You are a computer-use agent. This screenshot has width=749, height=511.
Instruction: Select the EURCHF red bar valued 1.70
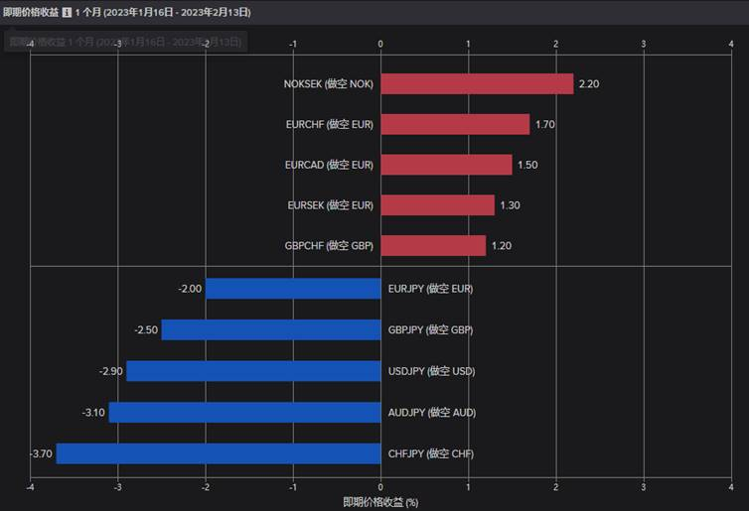coord(455,124)
